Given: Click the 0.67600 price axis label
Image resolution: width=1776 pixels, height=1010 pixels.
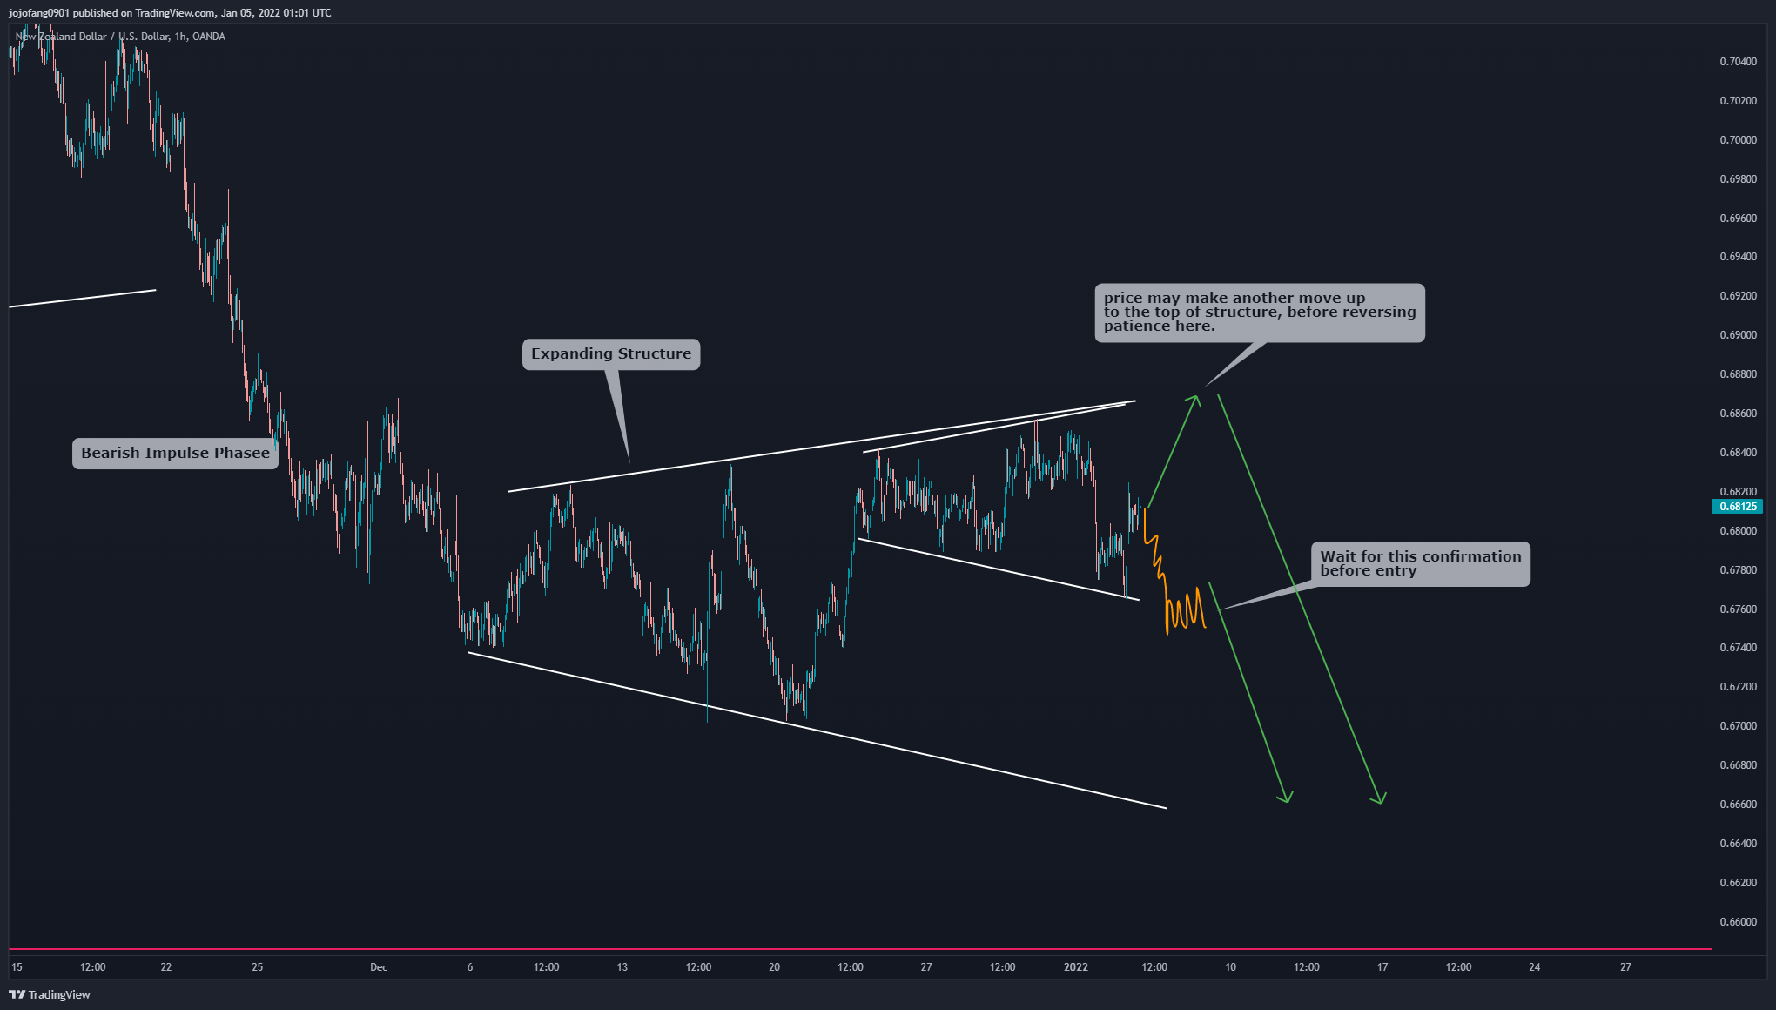Looking at the screenshot, I should (1738, 609).
